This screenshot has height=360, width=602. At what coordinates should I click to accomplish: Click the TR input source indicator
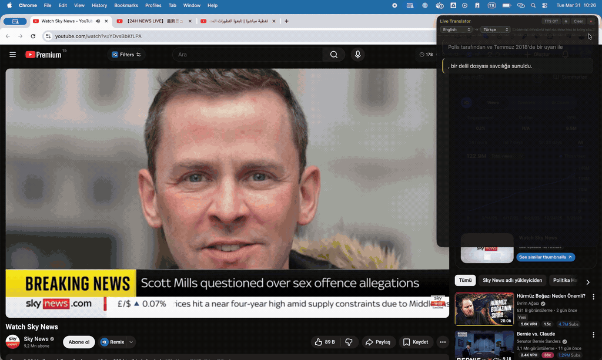coord(491,5)
